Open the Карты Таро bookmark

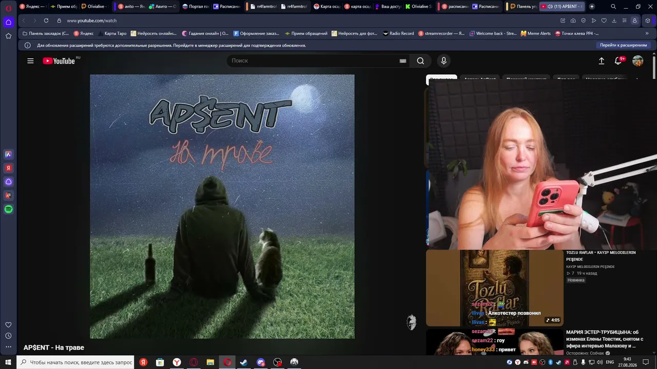[112, 33]
